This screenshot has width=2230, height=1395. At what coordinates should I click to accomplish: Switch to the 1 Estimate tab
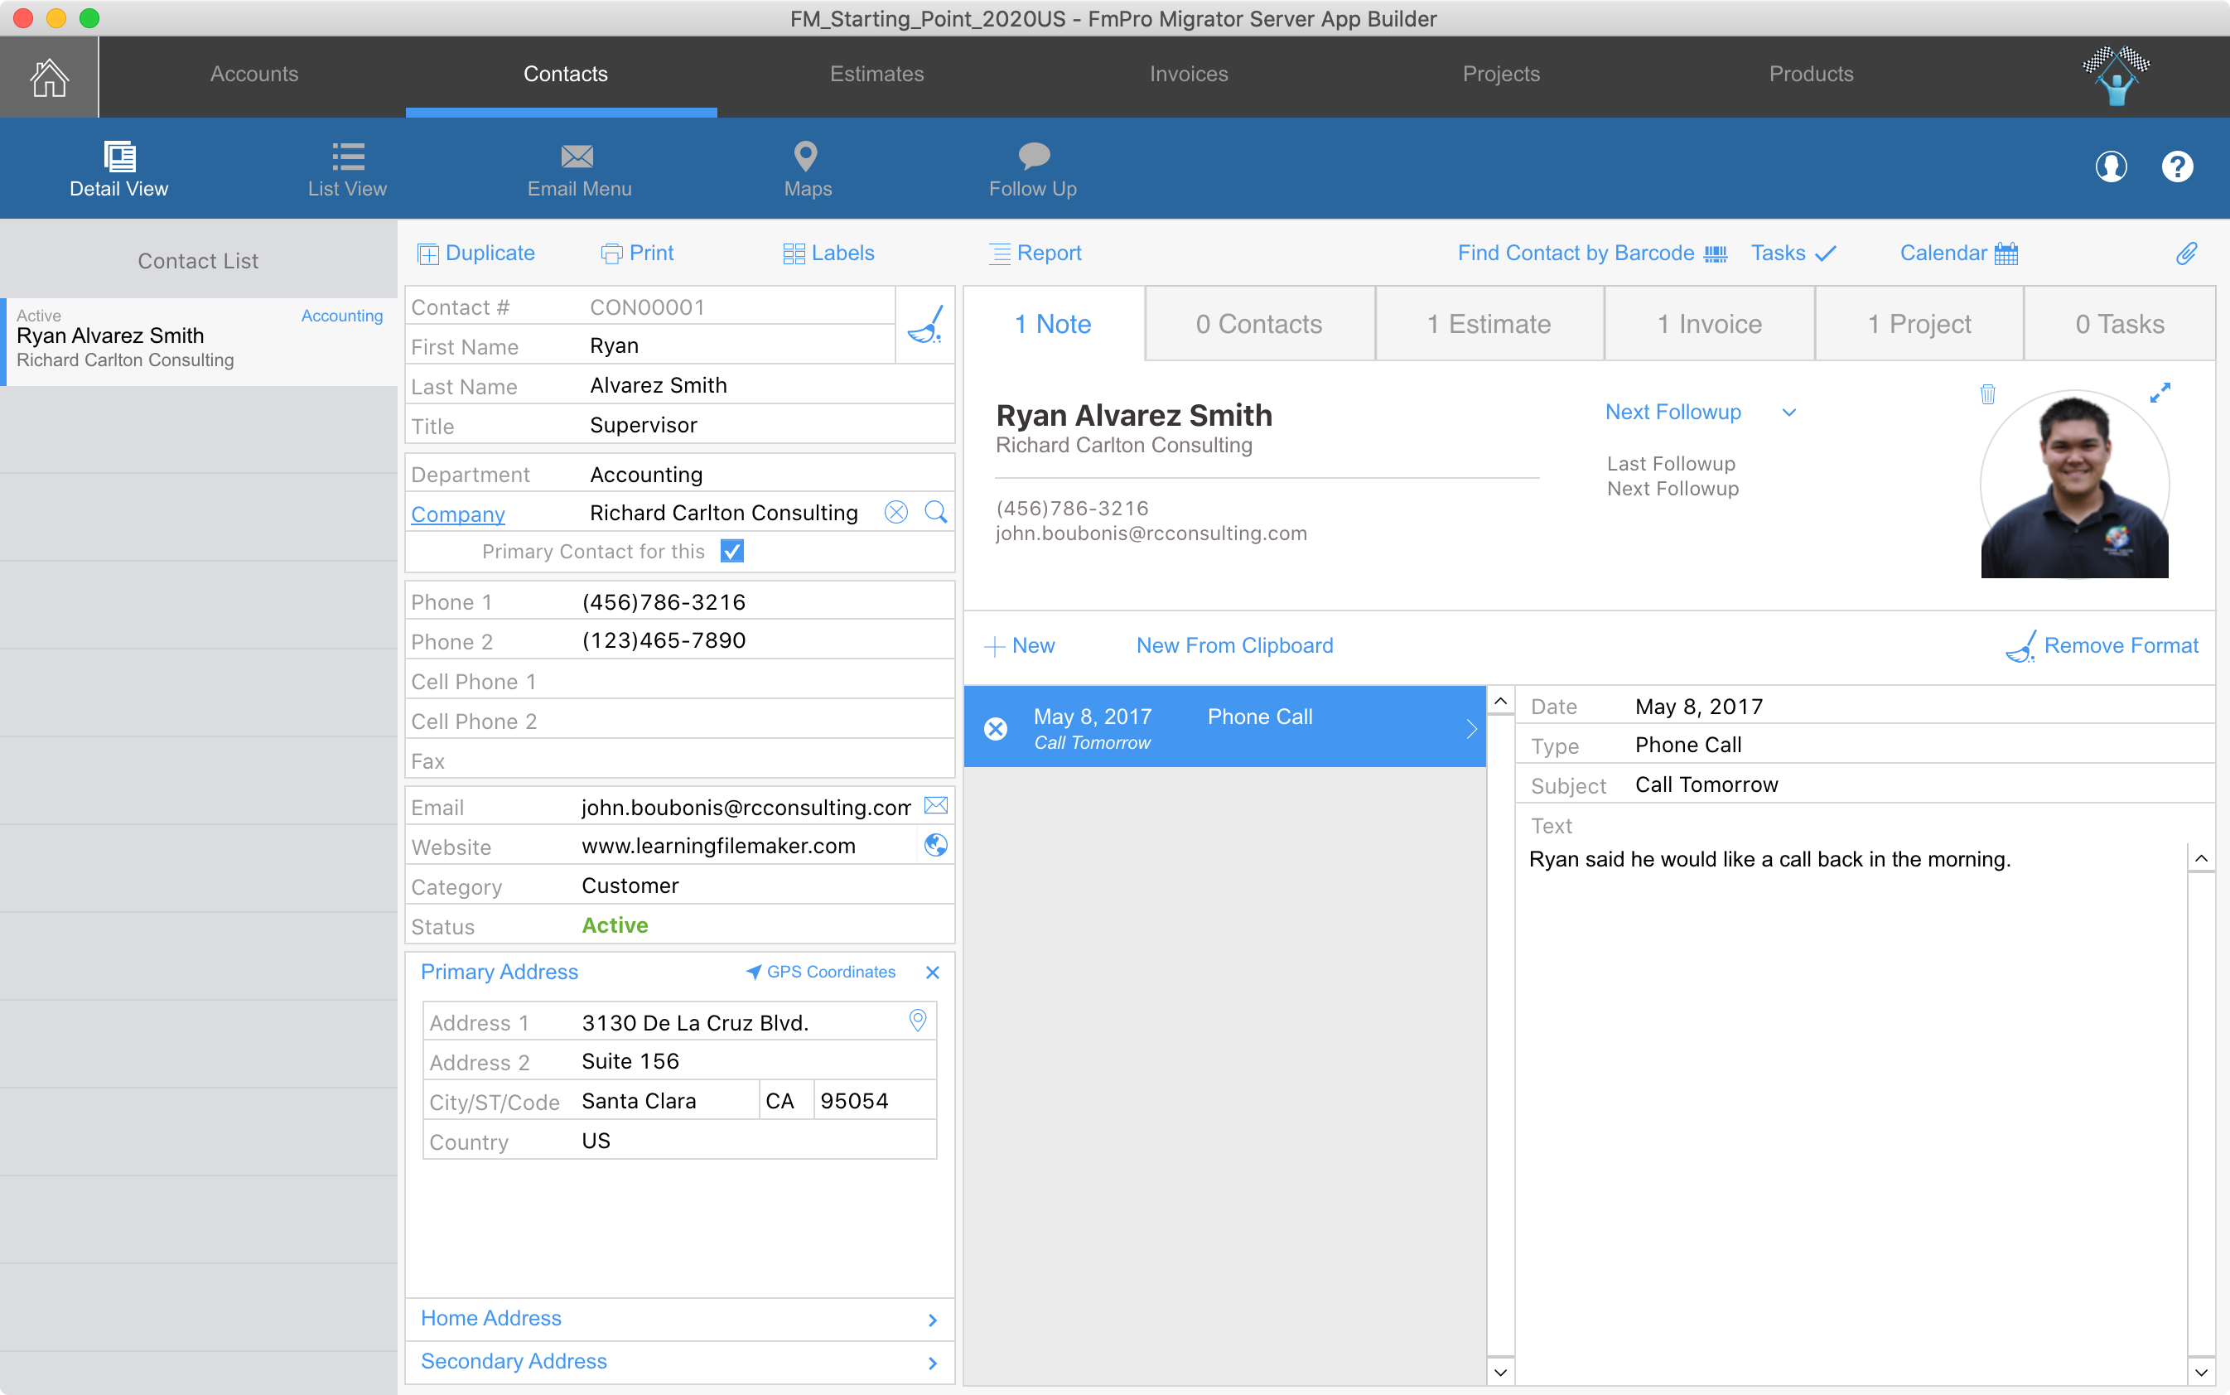1489,324
